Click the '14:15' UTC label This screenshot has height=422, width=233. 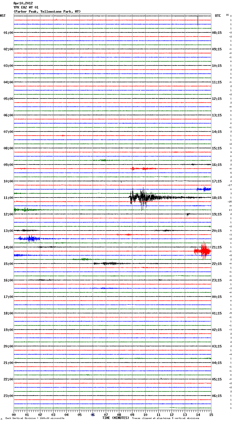[217, 132]
